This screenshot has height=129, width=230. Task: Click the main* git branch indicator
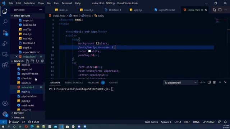(x=14, y=122)
